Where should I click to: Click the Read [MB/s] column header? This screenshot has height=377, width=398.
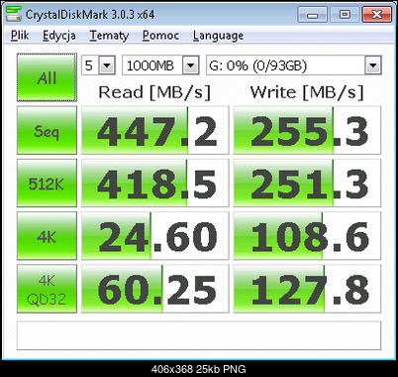tap(154, 92)
